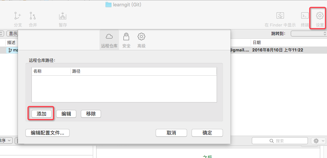Click the Cancel (取消) button
This screenshot has height=158, width=327.
click(171, 133)
